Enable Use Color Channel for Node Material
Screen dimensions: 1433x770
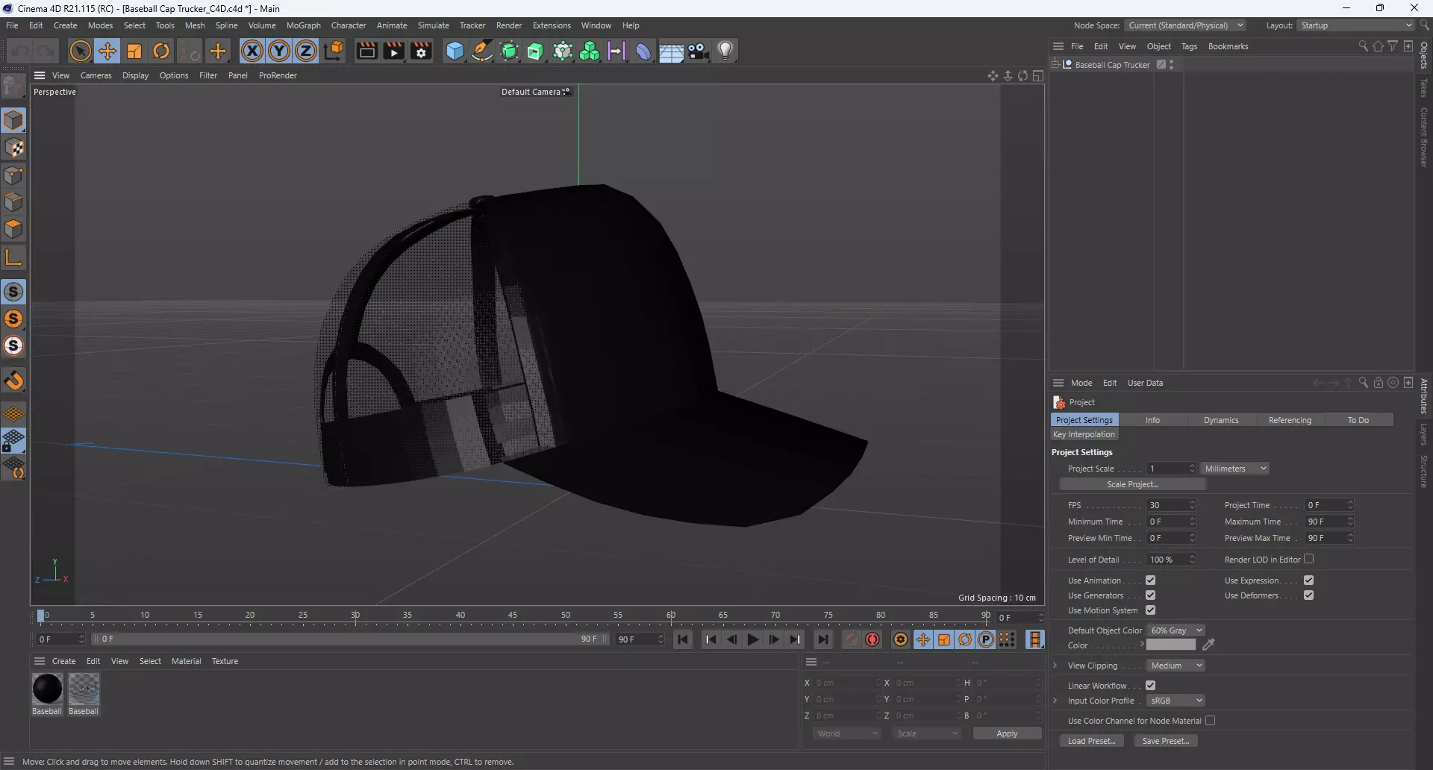[x=1210, y=721]
